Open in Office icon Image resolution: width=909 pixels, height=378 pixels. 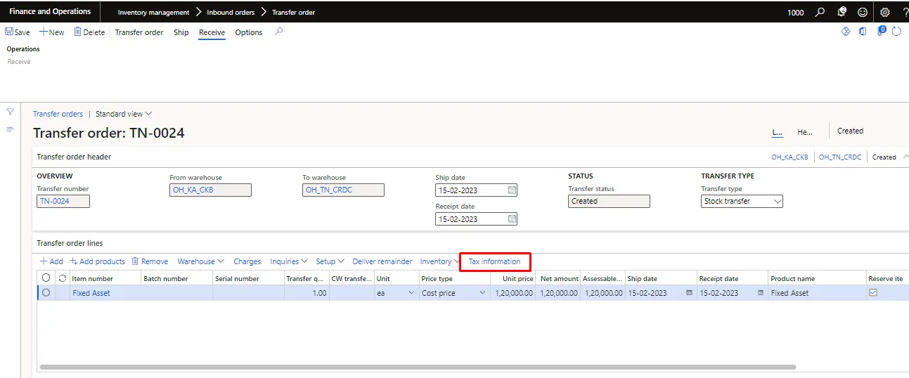[863, 32]
